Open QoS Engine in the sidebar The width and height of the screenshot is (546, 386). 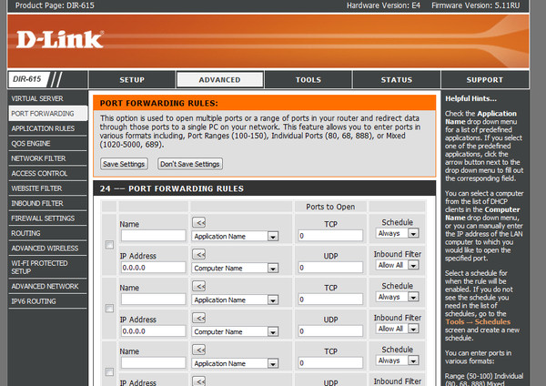tap(47, 144)
